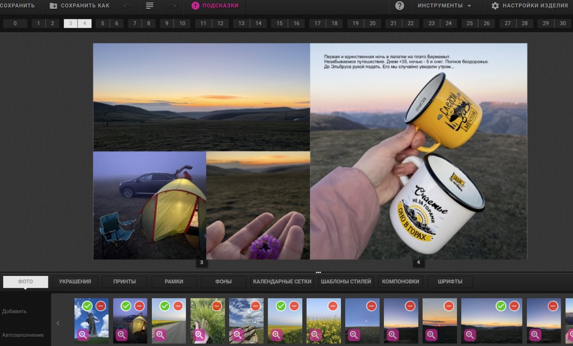Click the СОХРАНИТЬ button
This screenshot has width=573, height=346.
click(17, 6)
